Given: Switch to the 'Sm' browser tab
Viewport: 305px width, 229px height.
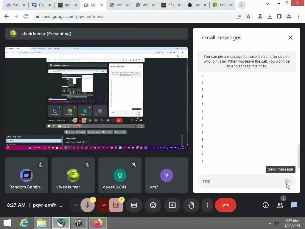Looking at the screenshot, I should tap(15, 5).
